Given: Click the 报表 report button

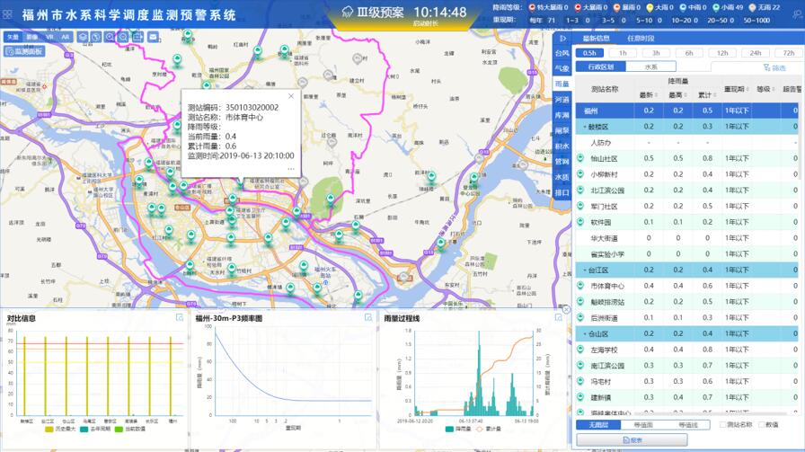Looking at the screenshot, I should click(x=630, y=439).
